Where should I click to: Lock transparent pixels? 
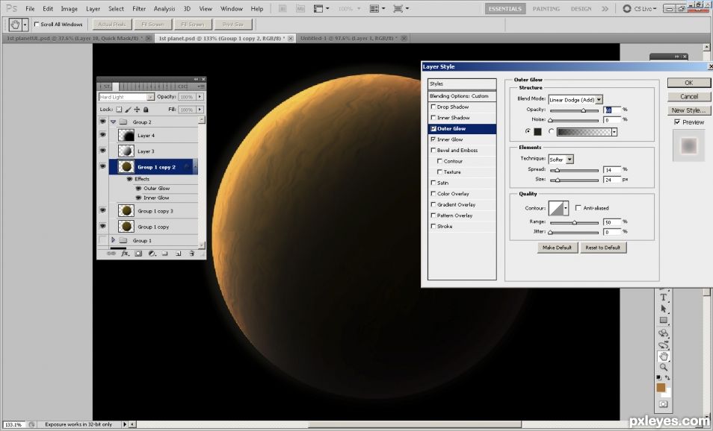coord(119,110)
